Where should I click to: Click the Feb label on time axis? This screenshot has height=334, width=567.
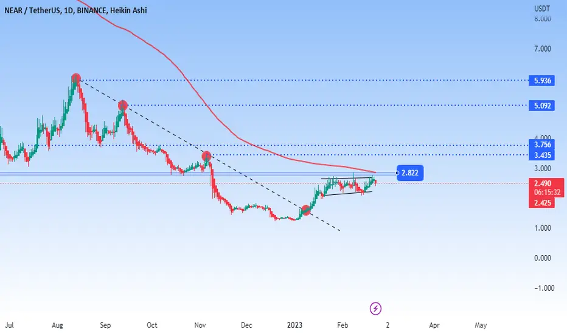(x=343, y=325)
